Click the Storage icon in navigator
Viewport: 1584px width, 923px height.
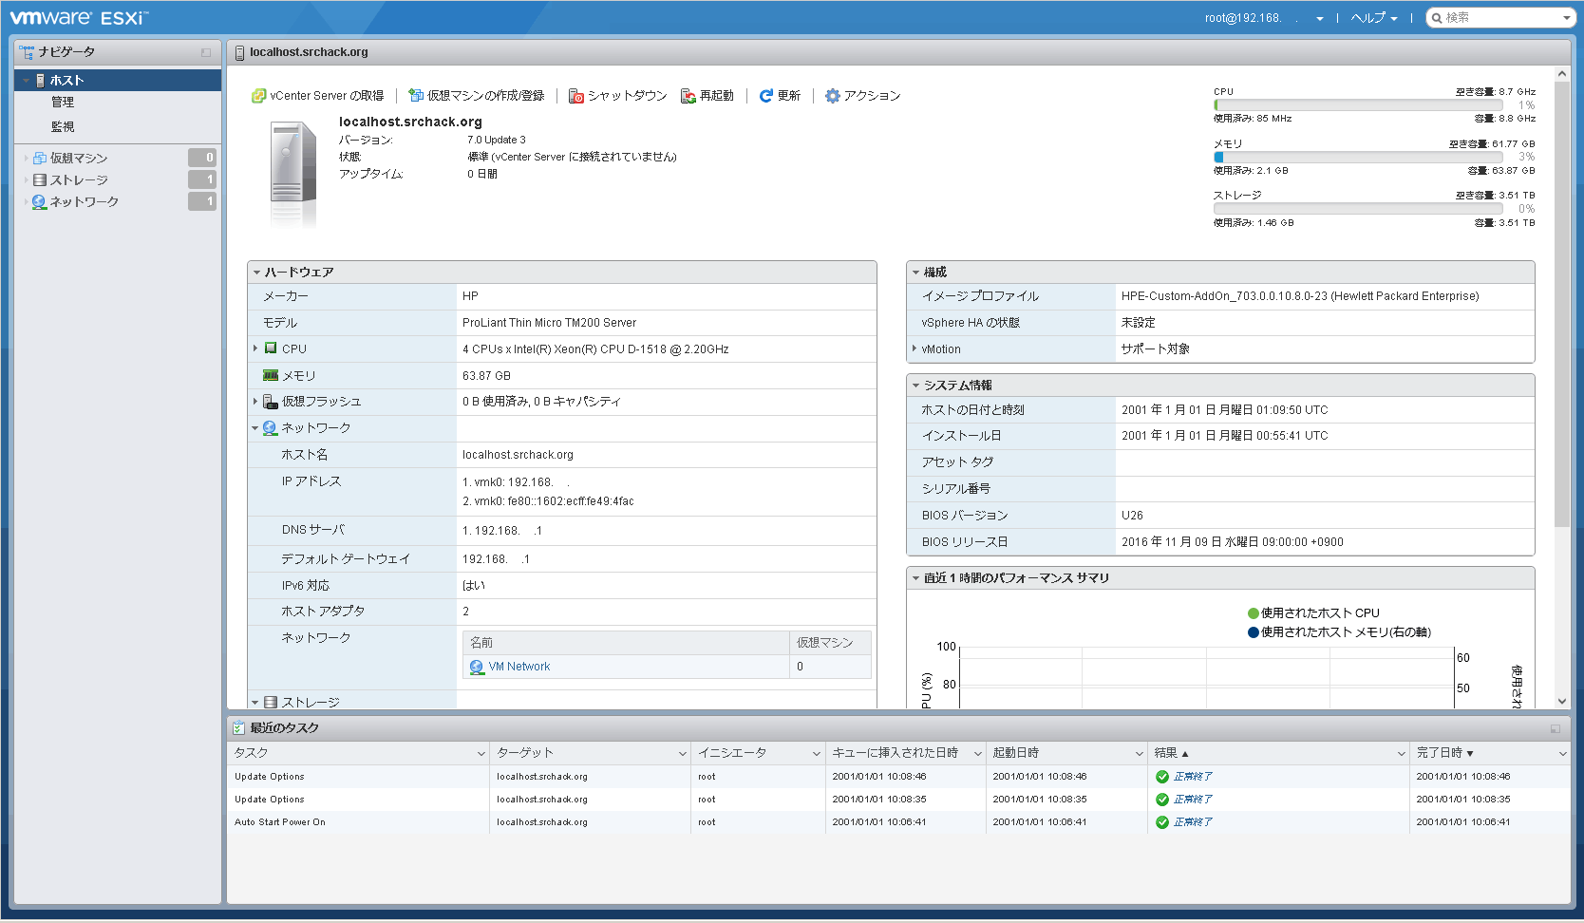point(40,180)
